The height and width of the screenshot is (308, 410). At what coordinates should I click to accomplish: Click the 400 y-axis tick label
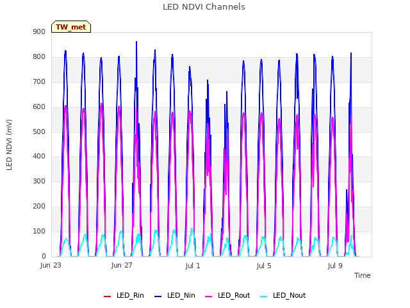[39, 157]
